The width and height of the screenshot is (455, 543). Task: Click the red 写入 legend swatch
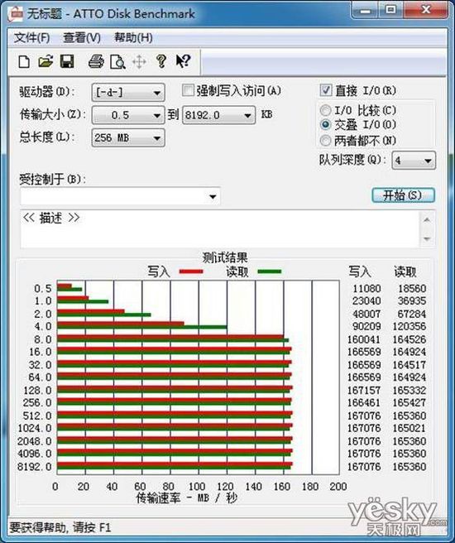(191, 271)
